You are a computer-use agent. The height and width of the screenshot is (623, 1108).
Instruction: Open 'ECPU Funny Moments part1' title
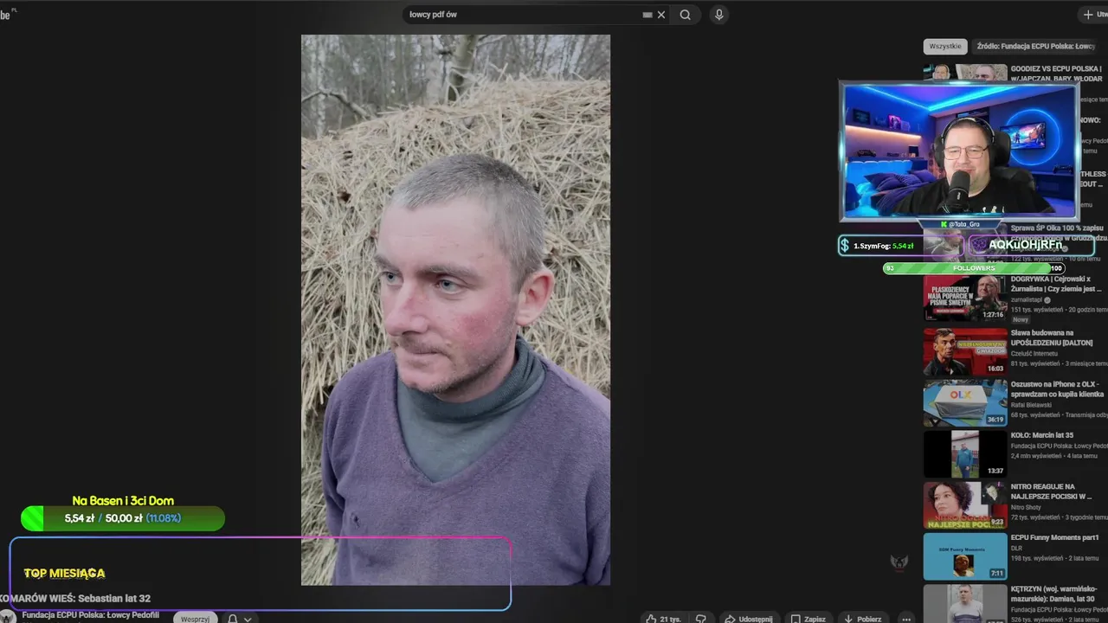1054,537
